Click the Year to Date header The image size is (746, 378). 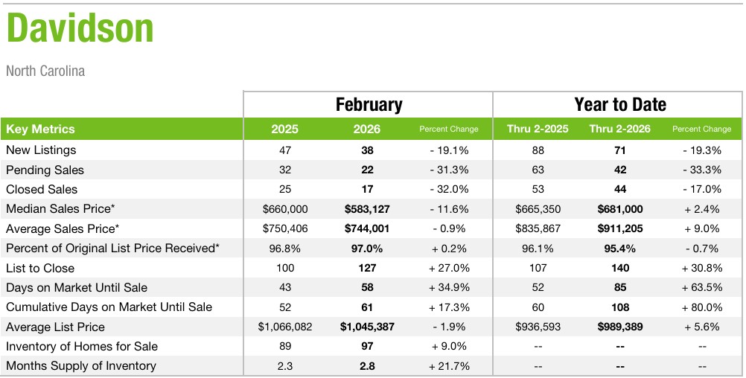coord(619,105)
